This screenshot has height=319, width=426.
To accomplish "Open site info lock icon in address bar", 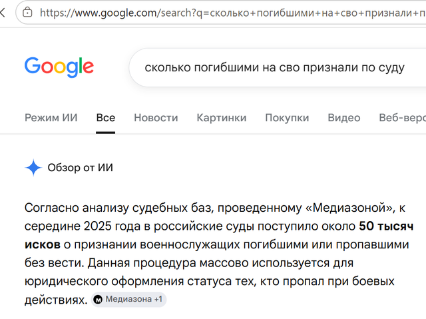I will (27, 13).
